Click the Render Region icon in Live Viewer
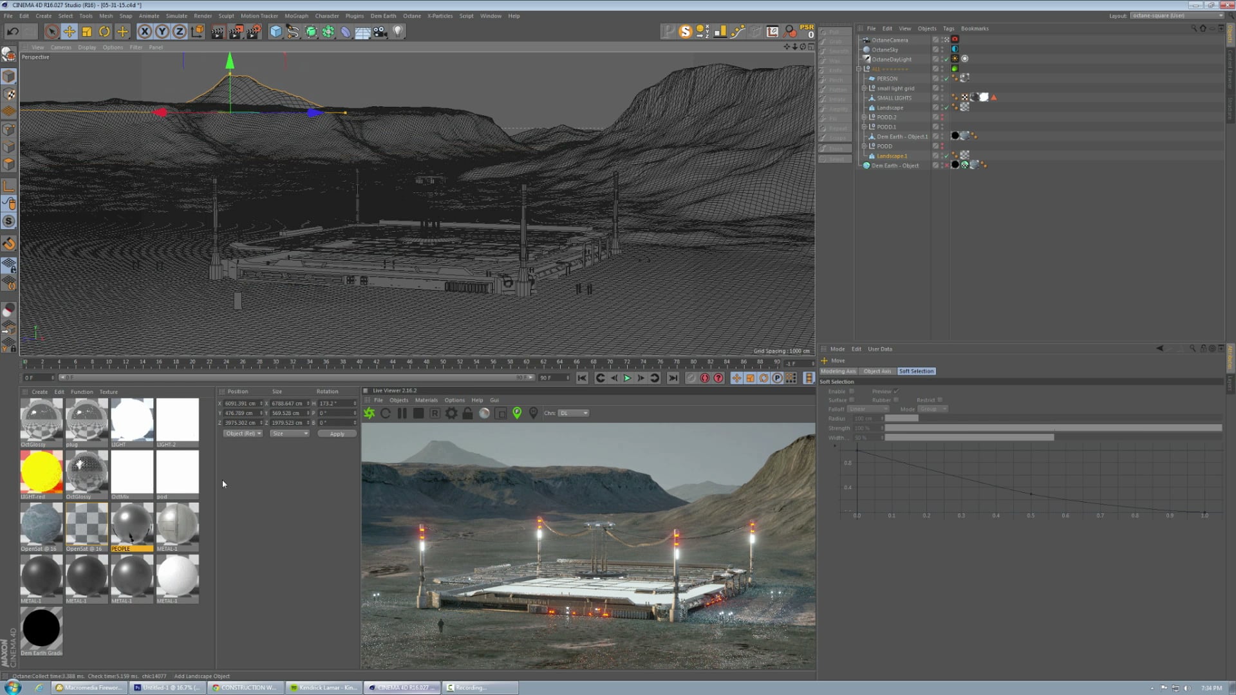Viewport: 1236px width, 695px height. tap(501, 413)
